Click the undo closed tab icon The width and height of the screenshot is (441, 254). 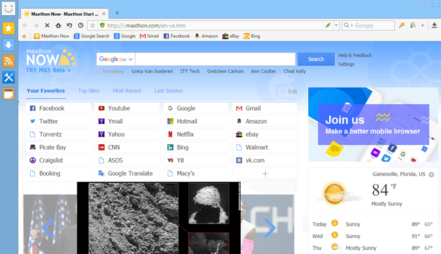69,25
